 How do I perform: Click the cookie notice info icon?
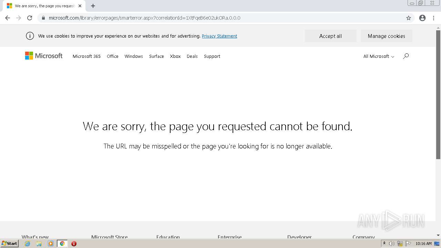click(x=30, y=36)
